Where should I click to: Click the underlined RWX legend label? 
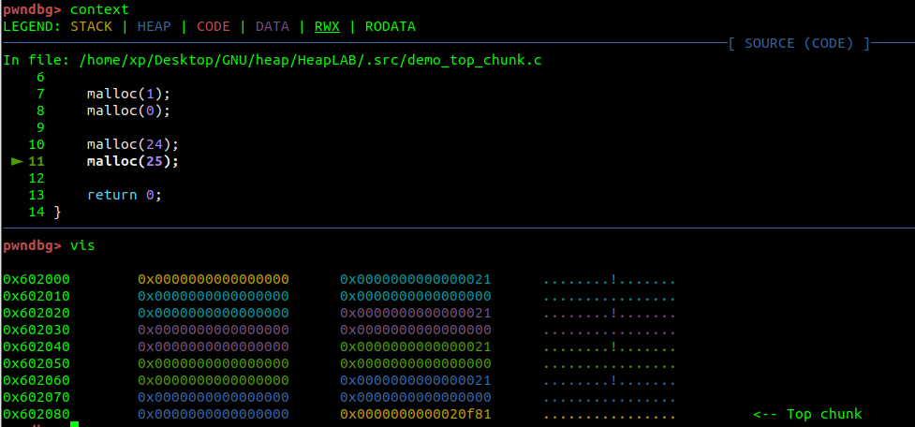tap(327, 27)
